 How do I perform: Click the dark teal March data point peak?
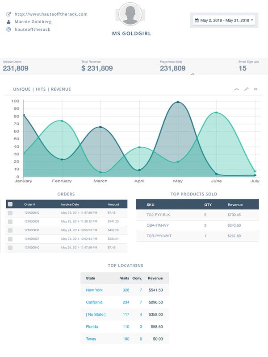point(100,127)
